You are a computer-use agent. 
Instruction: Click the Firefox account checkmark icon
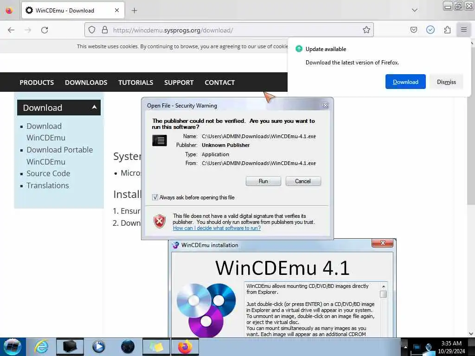tap(430, 30)
